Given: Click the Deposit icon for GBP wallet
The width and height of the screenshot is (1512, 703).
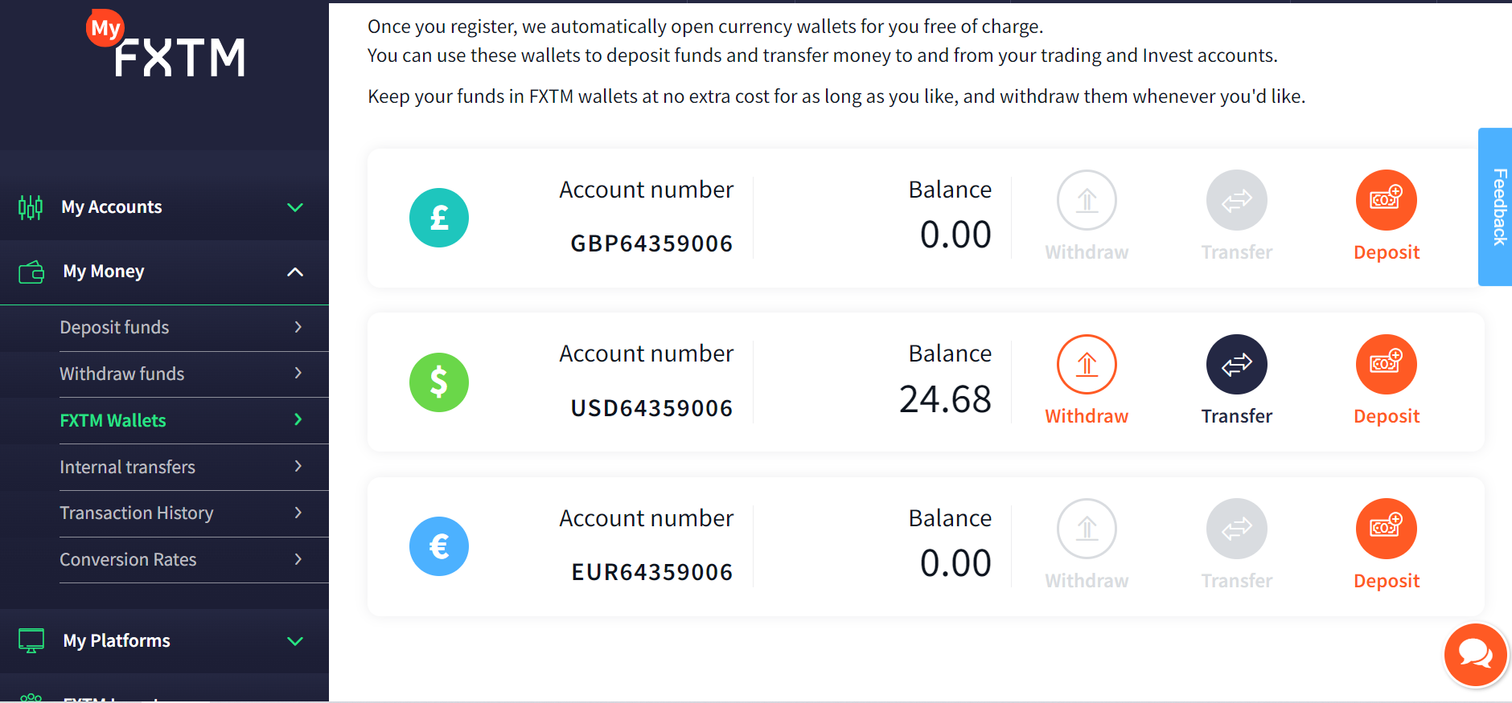Looking at the screenshot, I should point(1386,200).
